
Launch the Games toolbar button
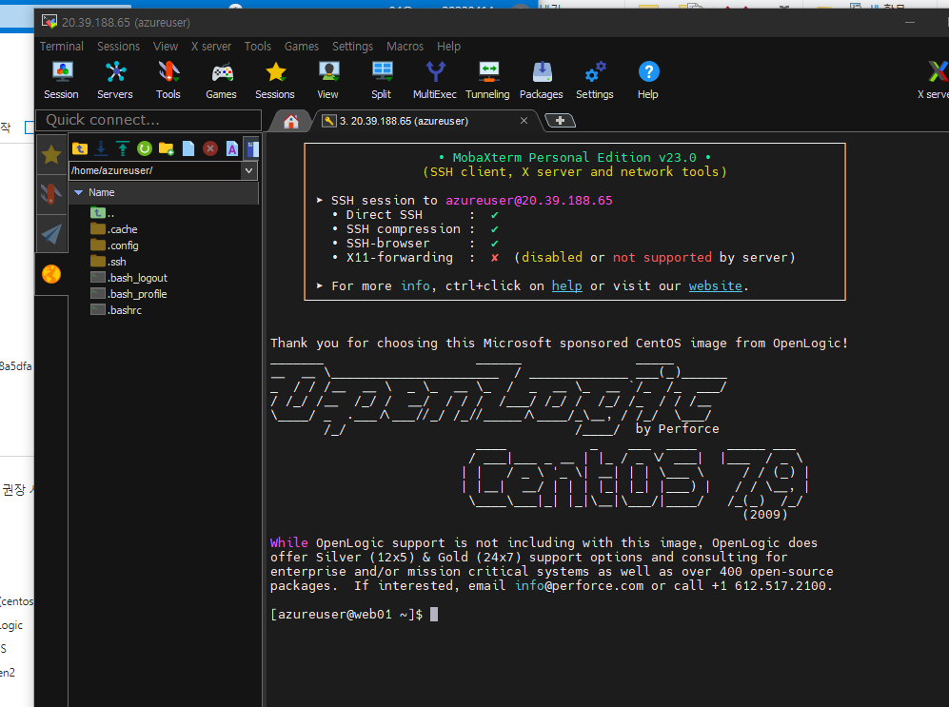(221, 81)
